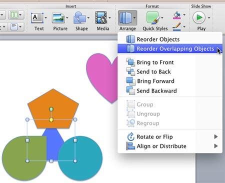This screenshot has width=225, height=183.
Task: Click the Media insert icon
Action: click(101, 17)
